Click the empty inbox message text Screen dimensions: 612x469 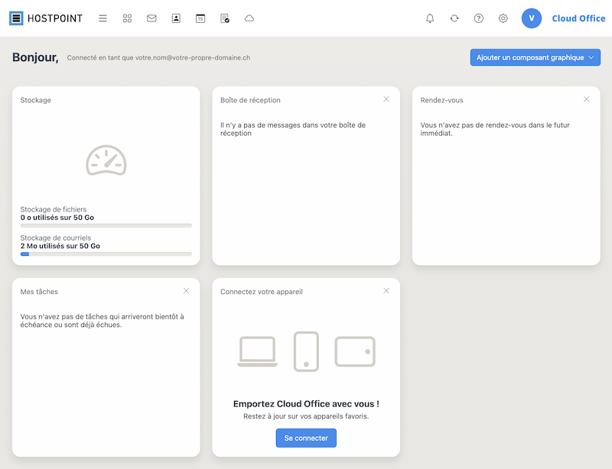(293, 129)
